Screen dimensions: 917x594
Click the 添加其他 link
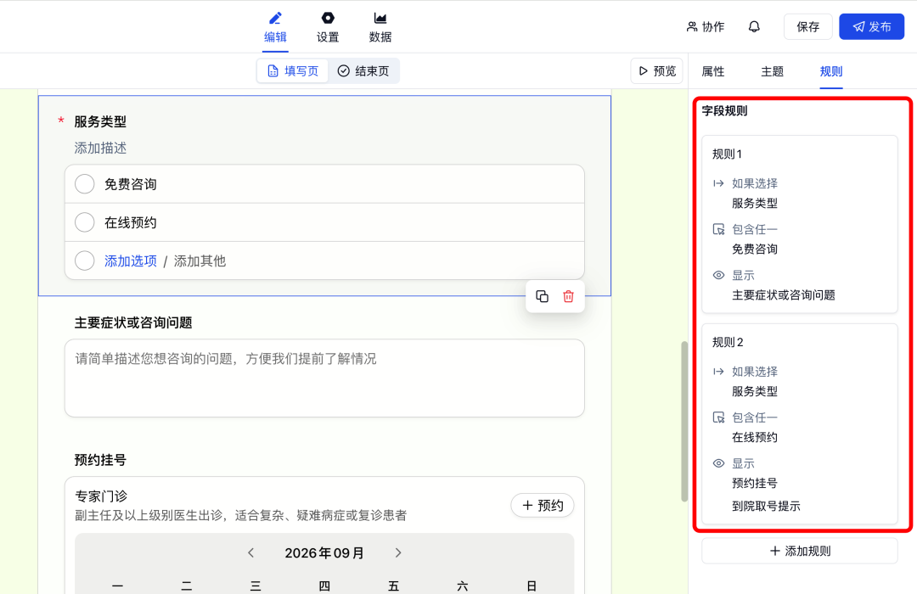click(x=200, y=261)
